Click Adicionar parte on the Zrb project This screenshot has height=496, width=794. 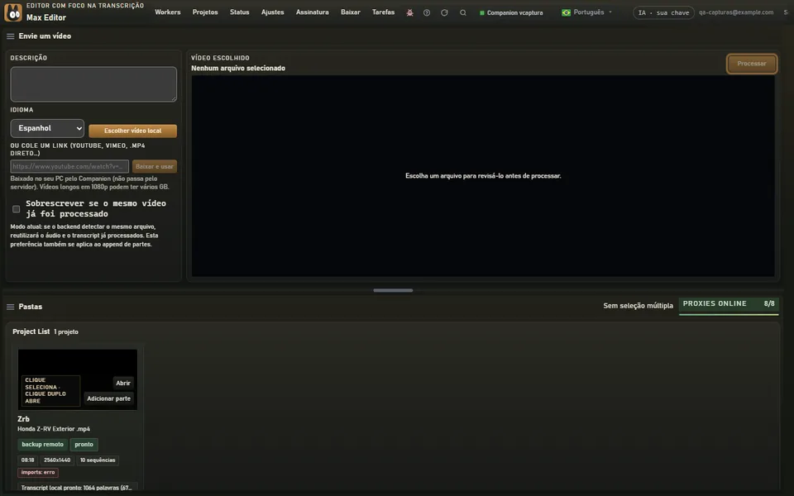(109, 398)
